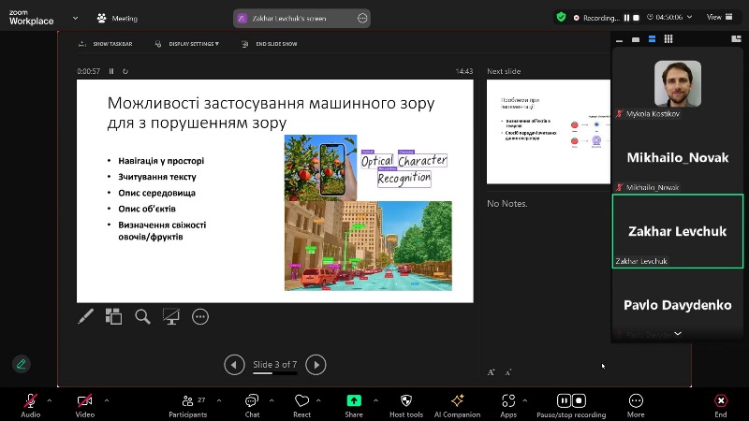
Task: Open the meeting timer dropdown
Action: (x=669, y=17)
